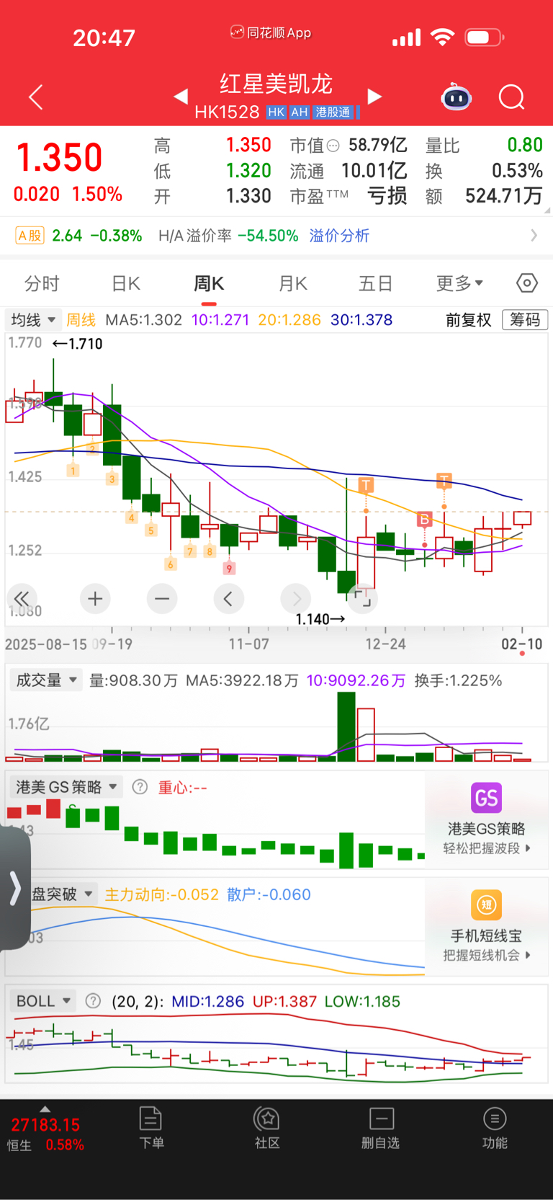Open the 手机短线宝 orange icon

point(486,905)
